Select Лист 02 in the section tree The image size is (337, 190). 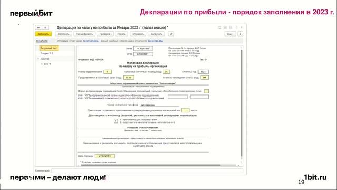[45, 59]
